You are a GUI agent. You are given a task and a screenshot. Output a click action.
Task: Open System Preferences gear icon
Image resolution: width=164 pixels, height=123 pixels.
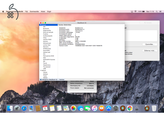[x=116, y=108]
